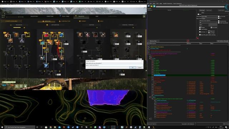
Task: Click the Windows taskbar search box
Action: coord(20,127)
